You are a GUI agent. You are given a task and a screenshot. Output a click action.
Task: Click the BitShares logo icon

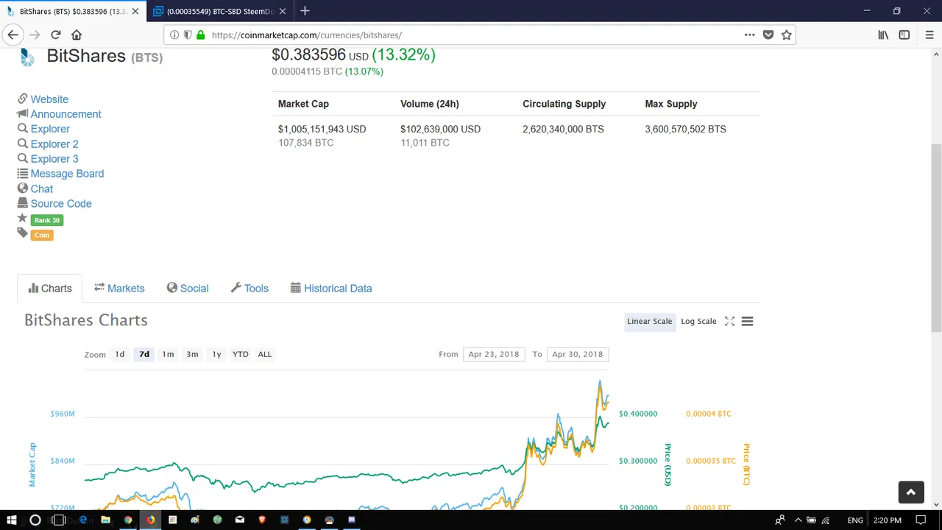click(x=27, y=57)
